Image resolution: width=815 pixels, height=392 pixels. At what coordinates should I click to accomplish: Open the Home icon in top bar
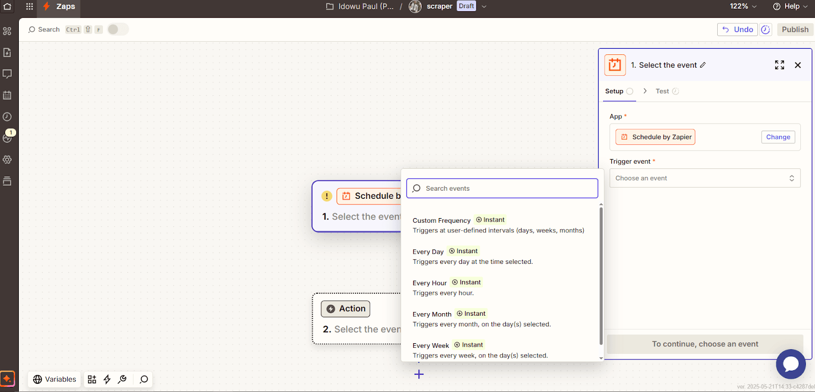(7, 7)
